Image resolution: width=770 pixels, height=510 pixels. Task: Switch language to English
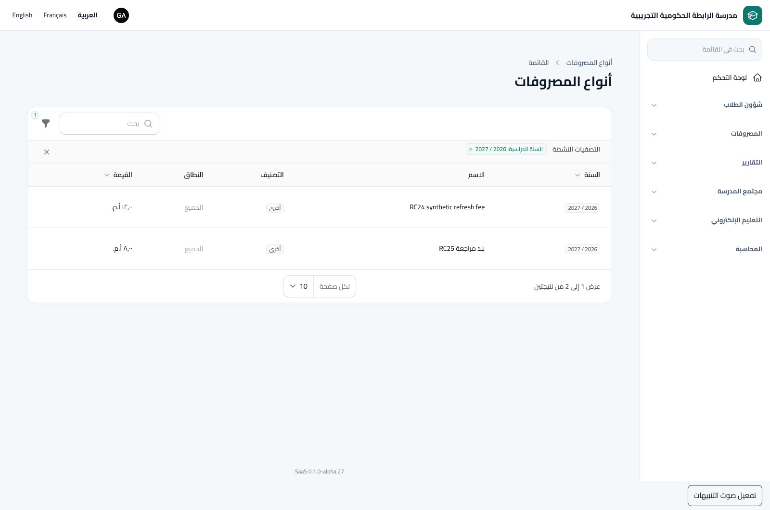22,15
